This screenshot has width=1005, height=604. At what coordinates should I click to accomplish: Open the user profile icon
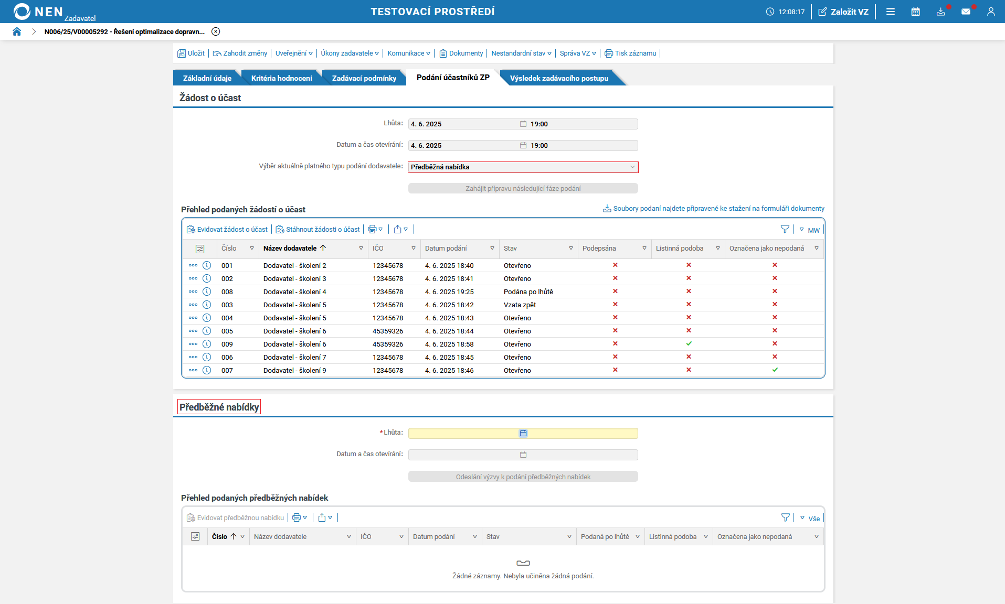(991, 12)
